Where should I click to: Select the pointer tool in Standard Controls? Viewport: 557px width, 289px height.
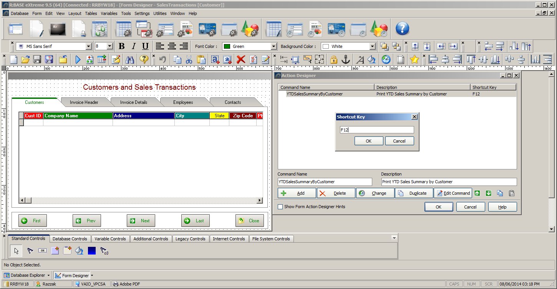click(x=16, y=251)
